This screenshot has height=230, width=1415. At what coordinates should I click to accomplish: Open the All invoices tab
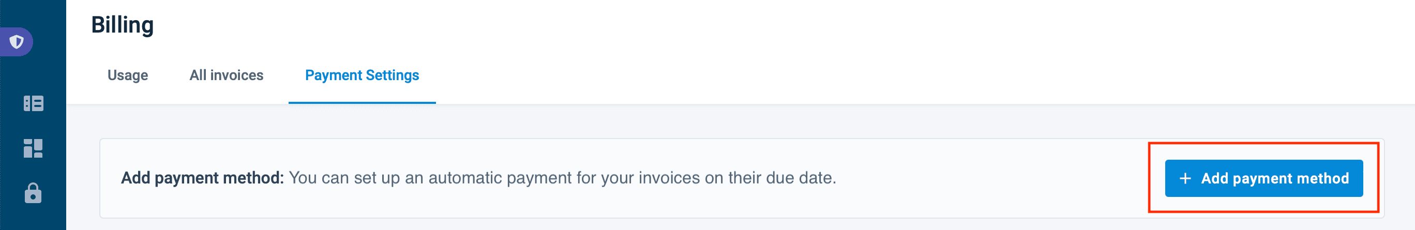[x=227, y=75]
